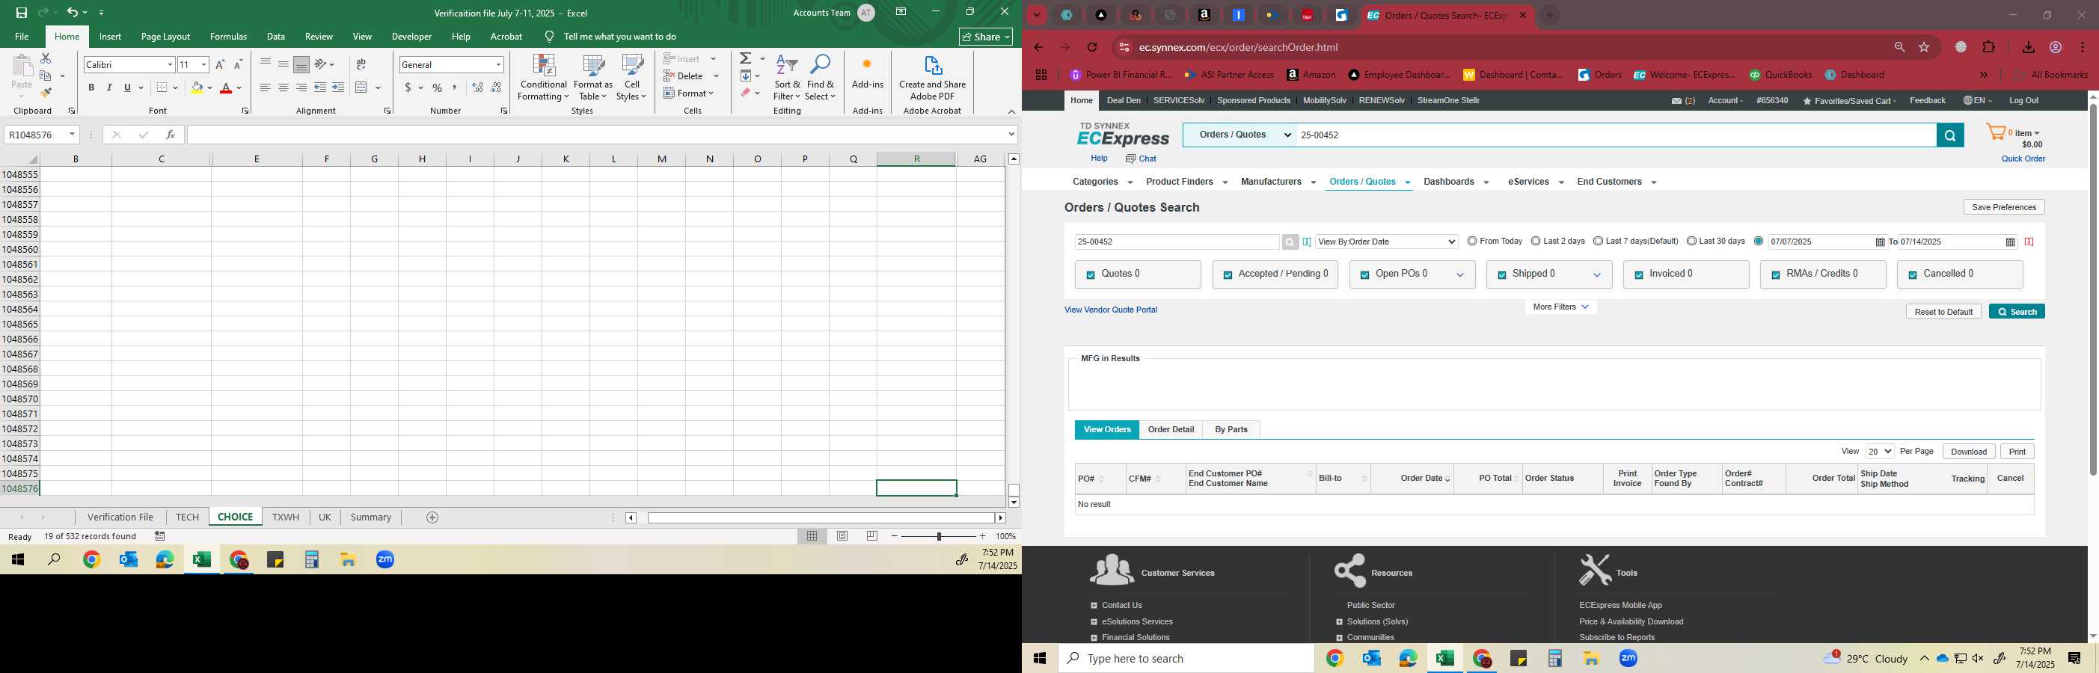Apply Underline formatting in Excel ribbon
The image size is (2099, 673).
tap(127, 88)
